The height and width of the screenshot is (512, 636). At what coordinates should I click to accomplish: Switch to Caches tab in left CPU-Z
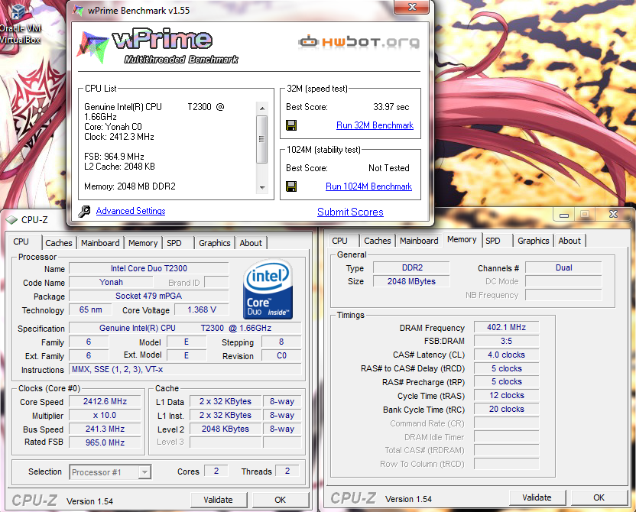[59, 243]
